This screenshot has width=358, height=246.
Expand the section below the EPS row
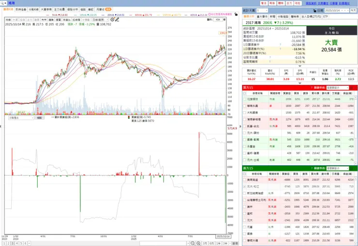[x=300, y=83]
